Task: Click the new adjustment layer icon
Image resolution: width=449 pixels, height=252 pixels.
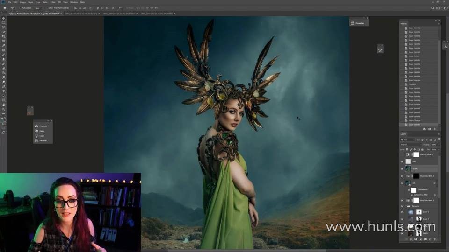Action: (420, 239)
